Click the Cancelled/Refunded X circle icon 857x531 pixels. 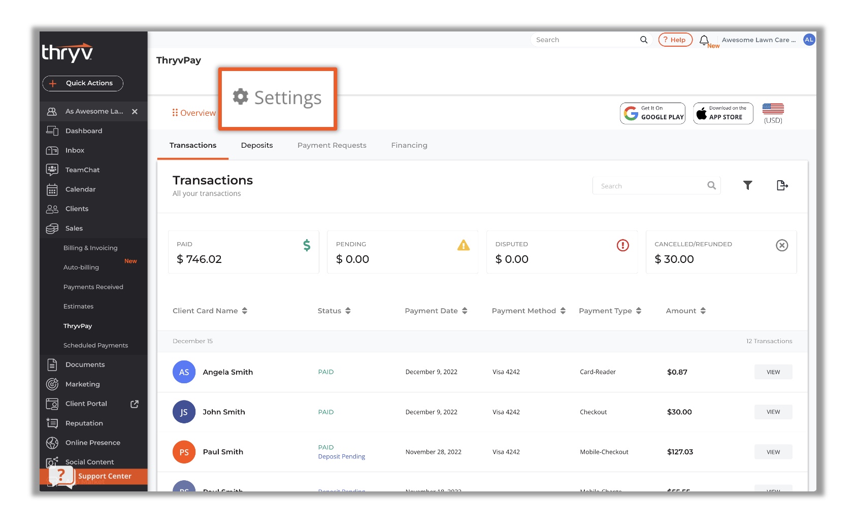pos(782,246)
